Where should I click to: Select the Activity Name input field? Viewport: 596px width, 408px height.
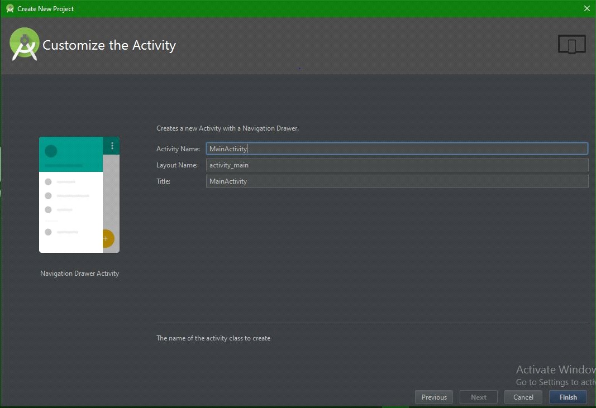[x=397, y=148]
